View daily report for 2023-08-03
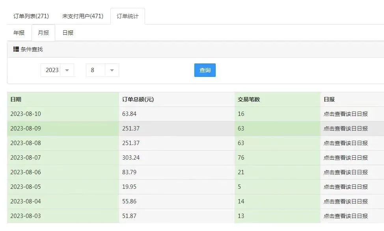 click(x=345, y=216)
